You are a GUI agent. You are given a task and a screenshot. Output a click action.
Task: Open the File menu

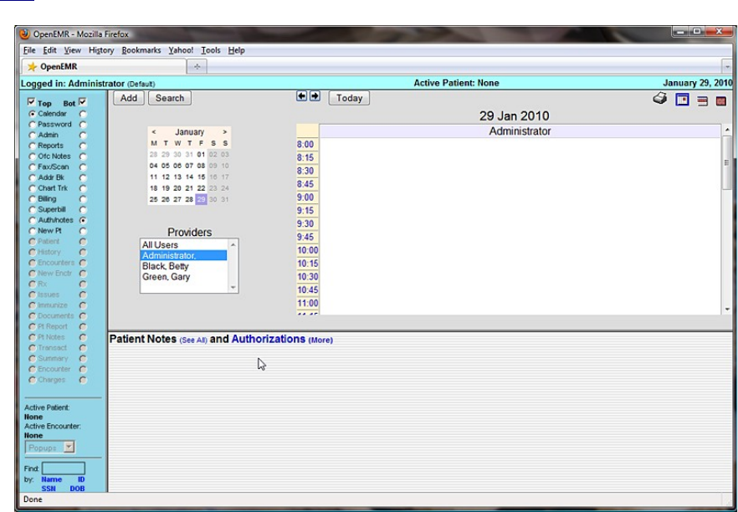pos(29,50)
